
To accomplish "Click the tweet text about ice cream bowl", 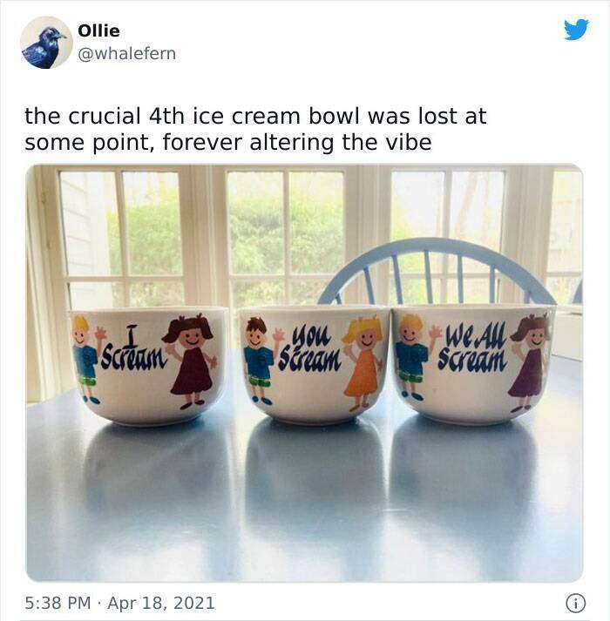I will (x=255, y=129).
